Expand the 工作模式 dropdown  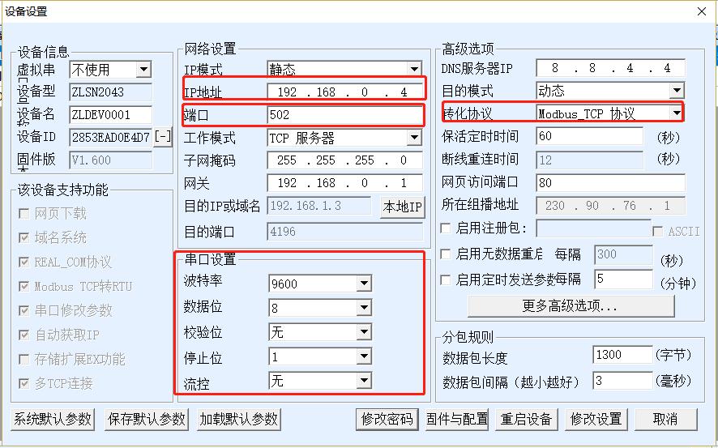click(x=414, y=138)
